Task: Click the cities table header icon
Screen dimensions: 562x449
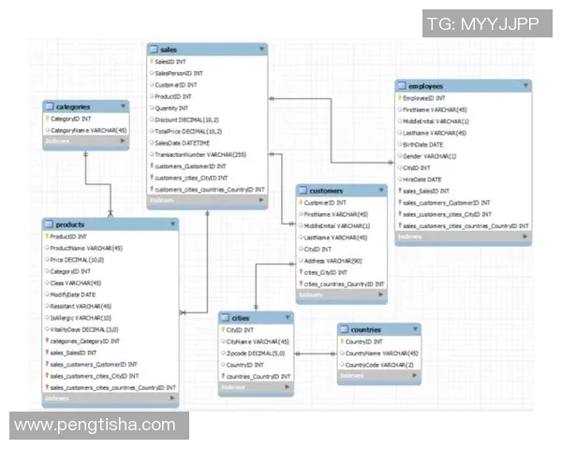Action: [x=226, y=318]
